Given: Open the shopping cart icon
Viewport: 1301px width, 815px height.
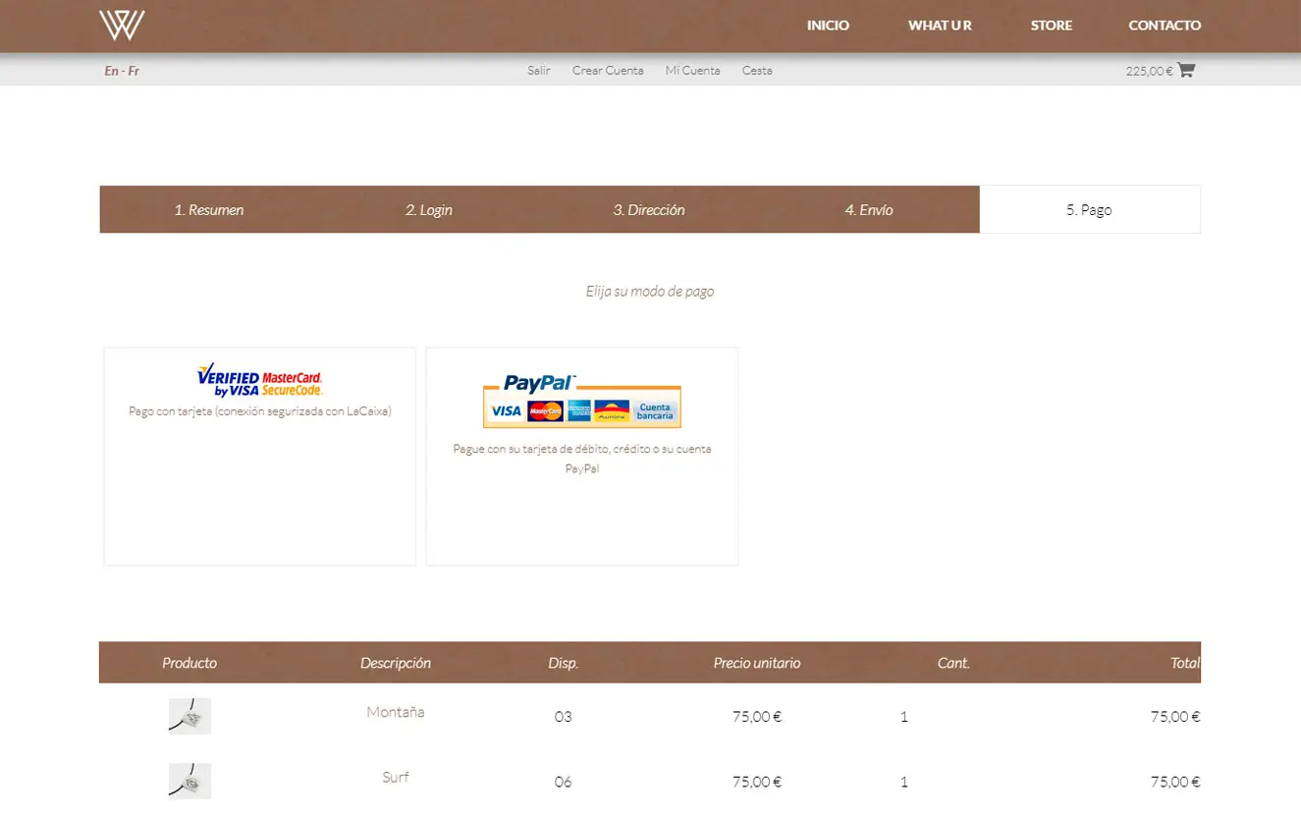Looking at the screenshot, I should (x=1186, y=70).
